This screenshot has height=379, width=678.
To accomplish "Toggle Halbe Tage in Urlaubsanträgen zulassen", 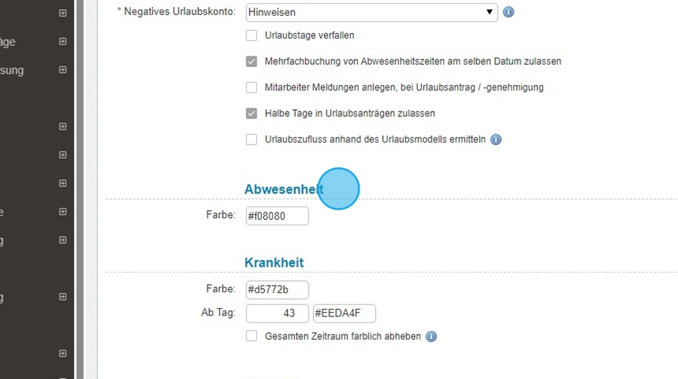I will [x=252, y=113].
